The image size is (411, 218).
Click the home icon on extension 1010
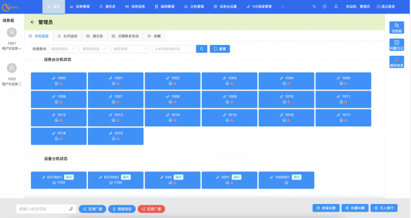point(284,102)
